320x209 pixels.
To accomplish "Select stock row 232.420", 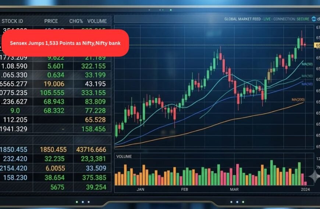I will tap(15, 159).
